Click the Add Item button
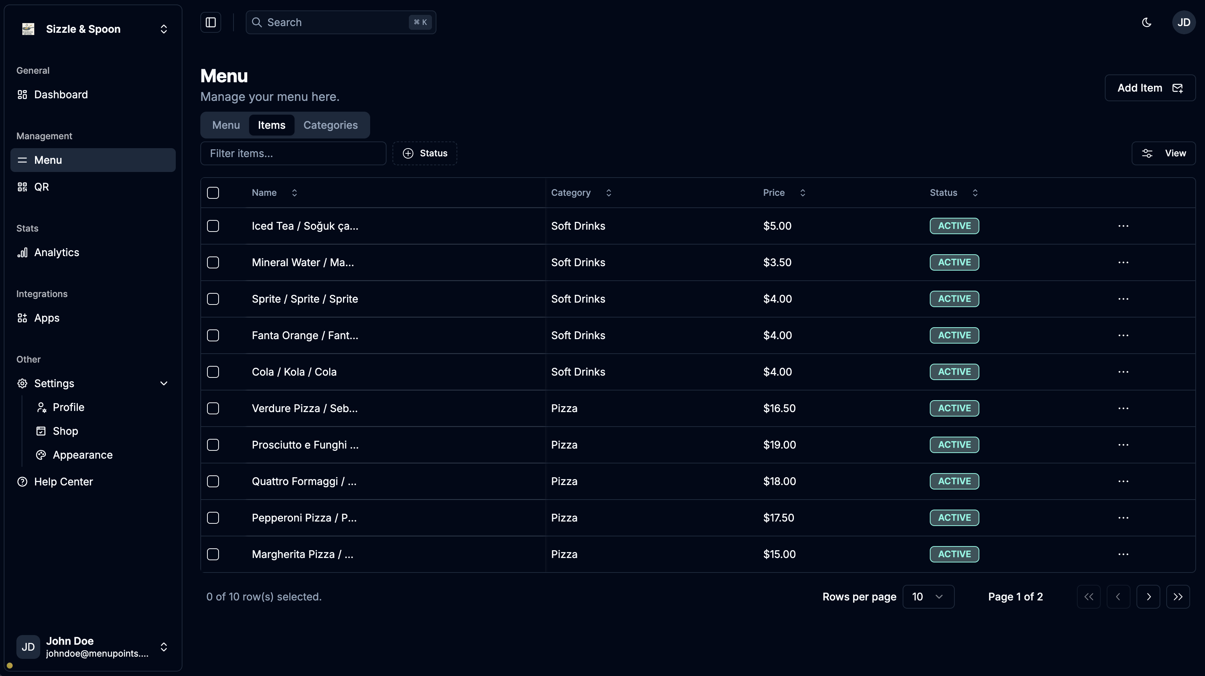1205x676 pixels. tap(1150, 88)
